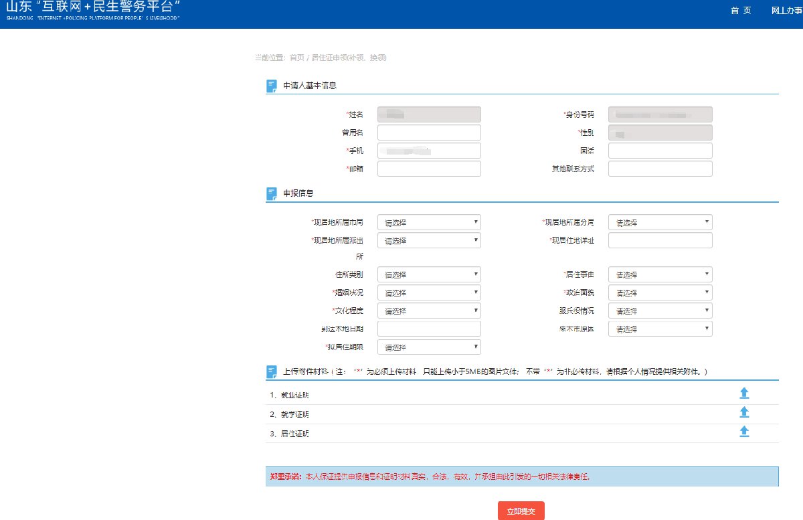Open the 婚姻状况 dropdown
The height and width of the screenshot is (520, 803).
[429, 293]
